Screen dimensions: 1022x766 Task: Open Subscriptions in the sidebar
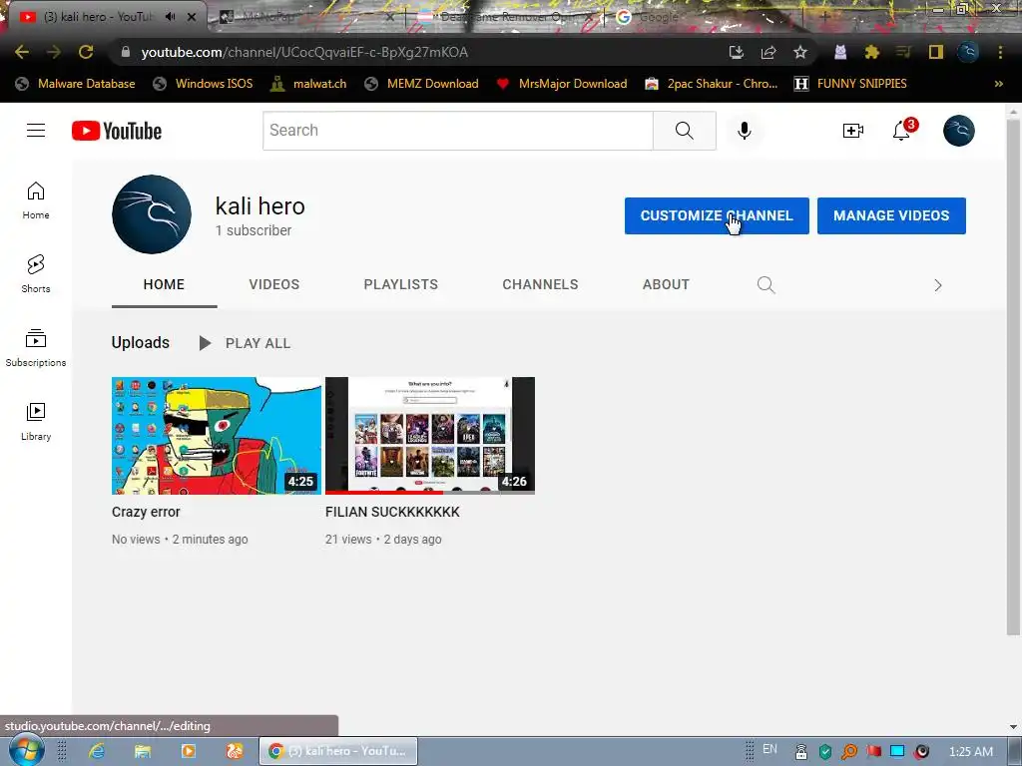36,348
